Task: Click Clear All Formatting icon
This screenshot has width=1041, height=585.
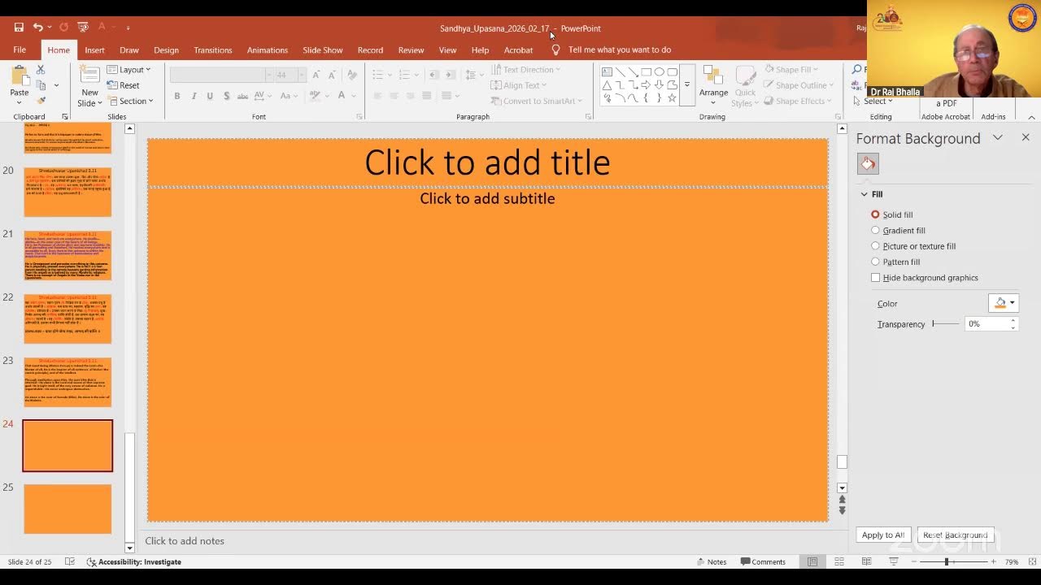Action: pyautogui.click(x=352, y=75)
